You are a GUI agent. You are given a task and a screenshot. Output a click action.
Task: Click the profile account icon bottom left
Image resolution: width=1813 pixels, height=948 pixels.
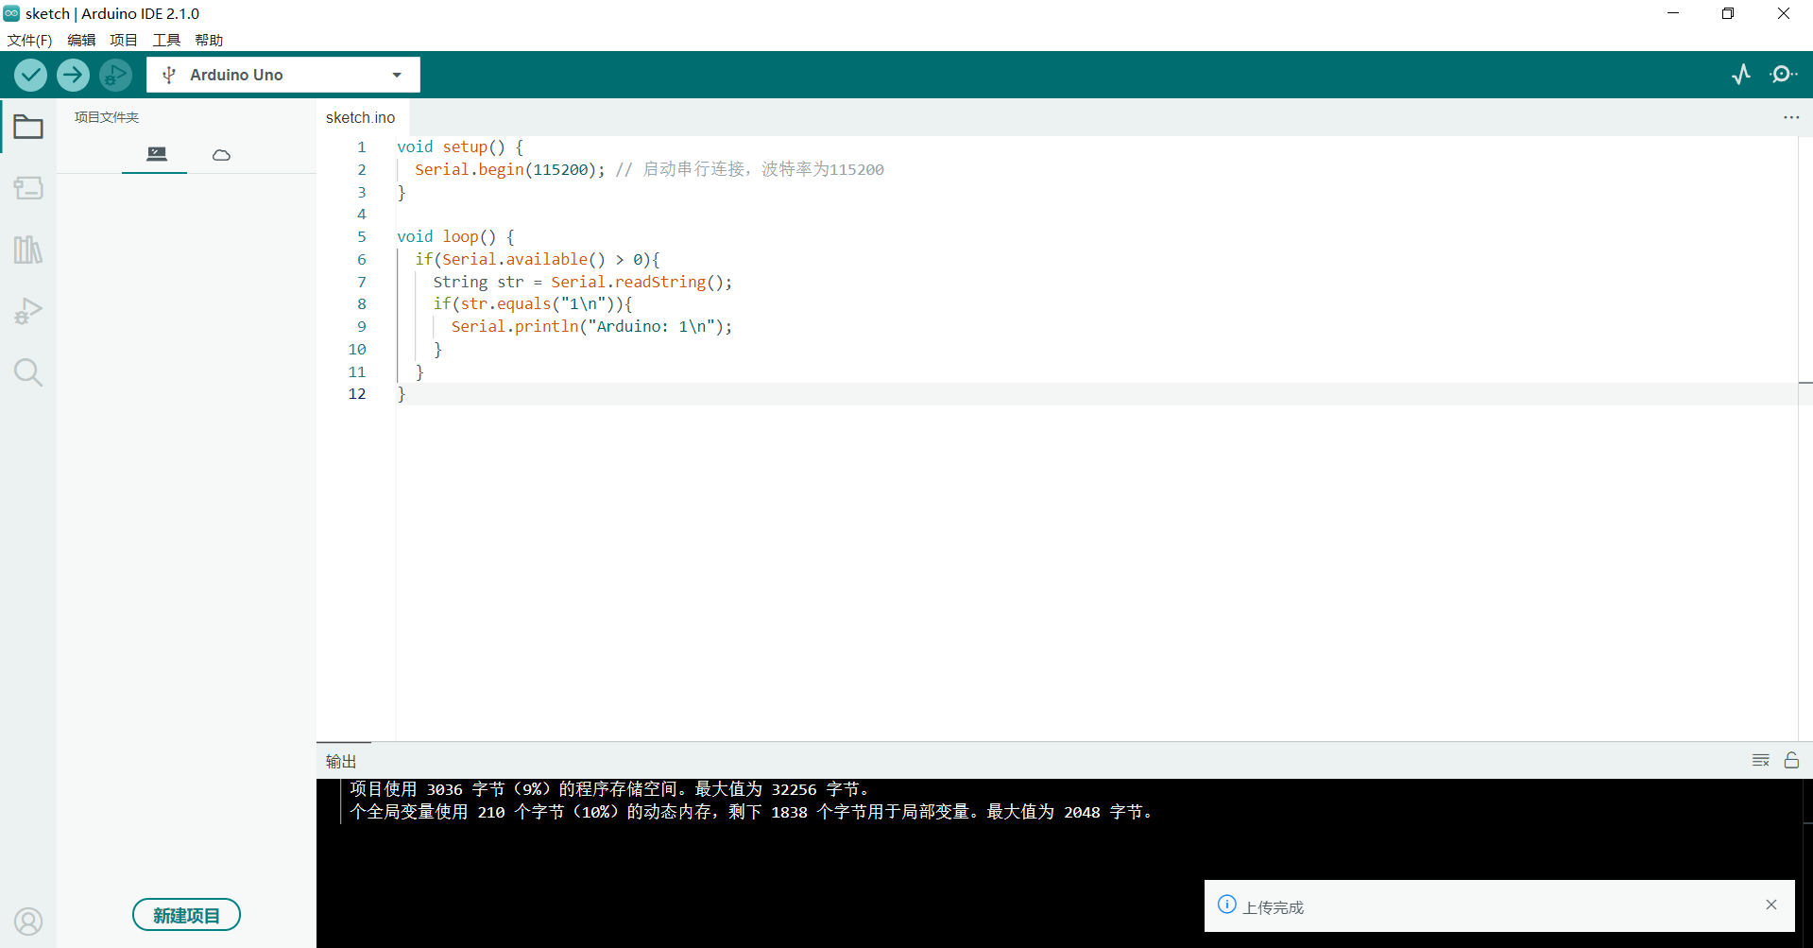point(28,922)
